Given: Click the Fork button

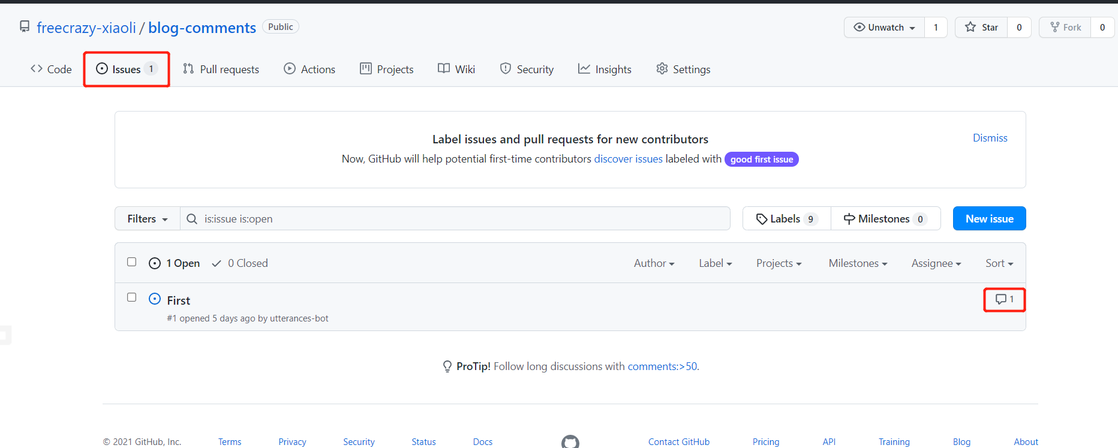Looking at the screenshot, I should coord(1065,28).
